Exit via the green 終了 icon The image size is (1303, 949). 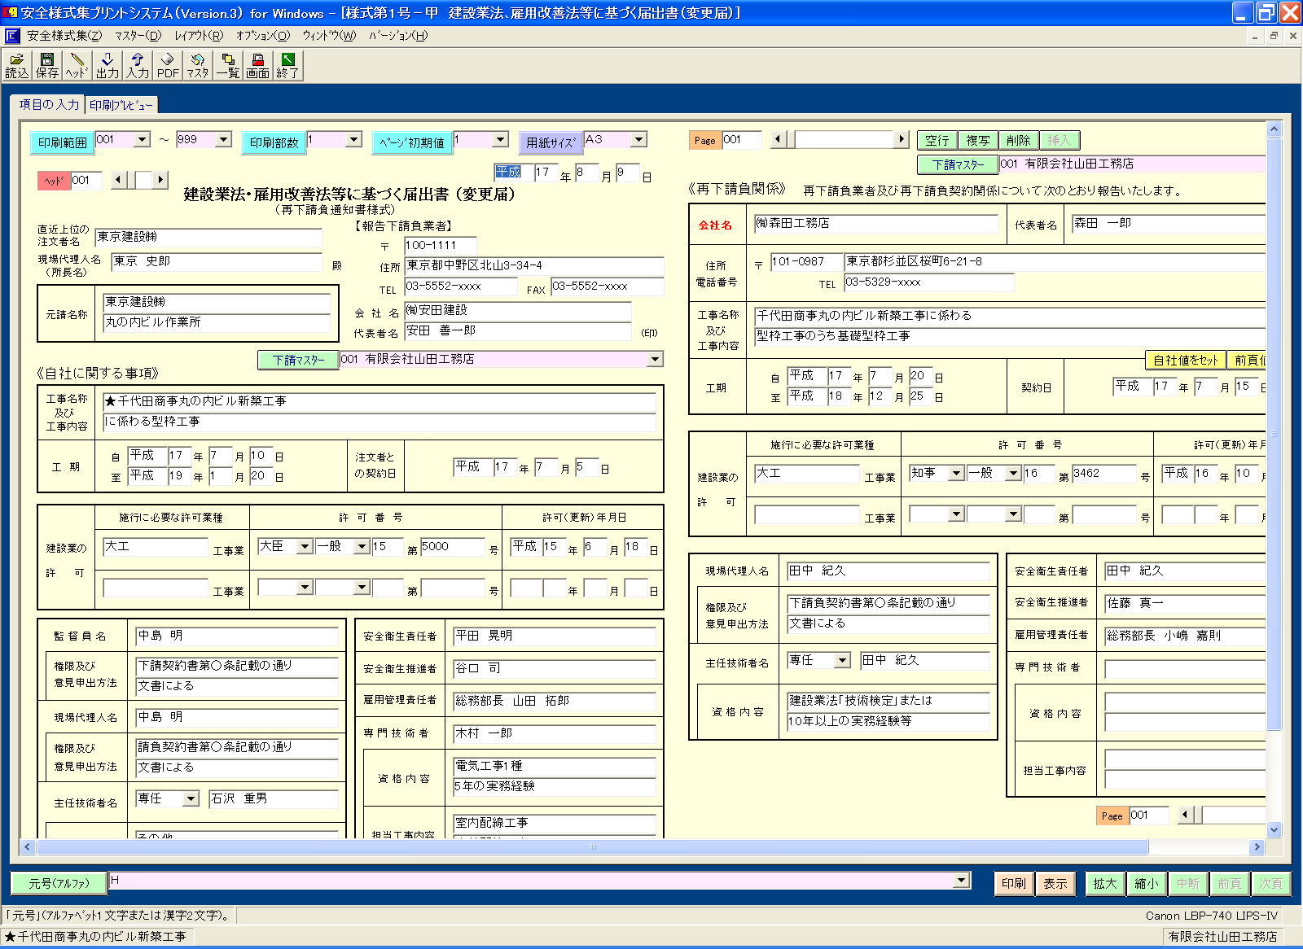coord(287,63)
